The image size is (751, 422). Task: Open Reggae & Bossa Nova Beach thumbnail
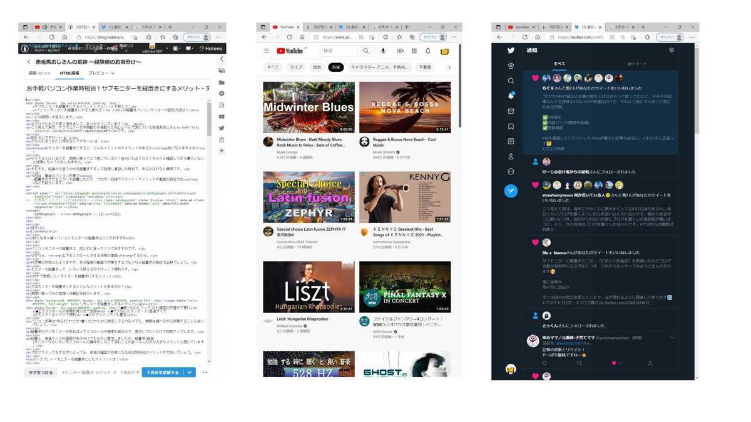[x=405, y=107]
